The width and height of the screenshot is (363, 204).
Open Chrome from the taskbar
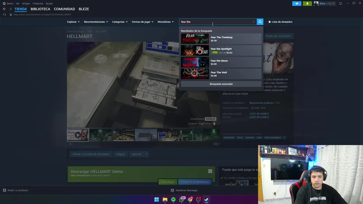point(190,199)
